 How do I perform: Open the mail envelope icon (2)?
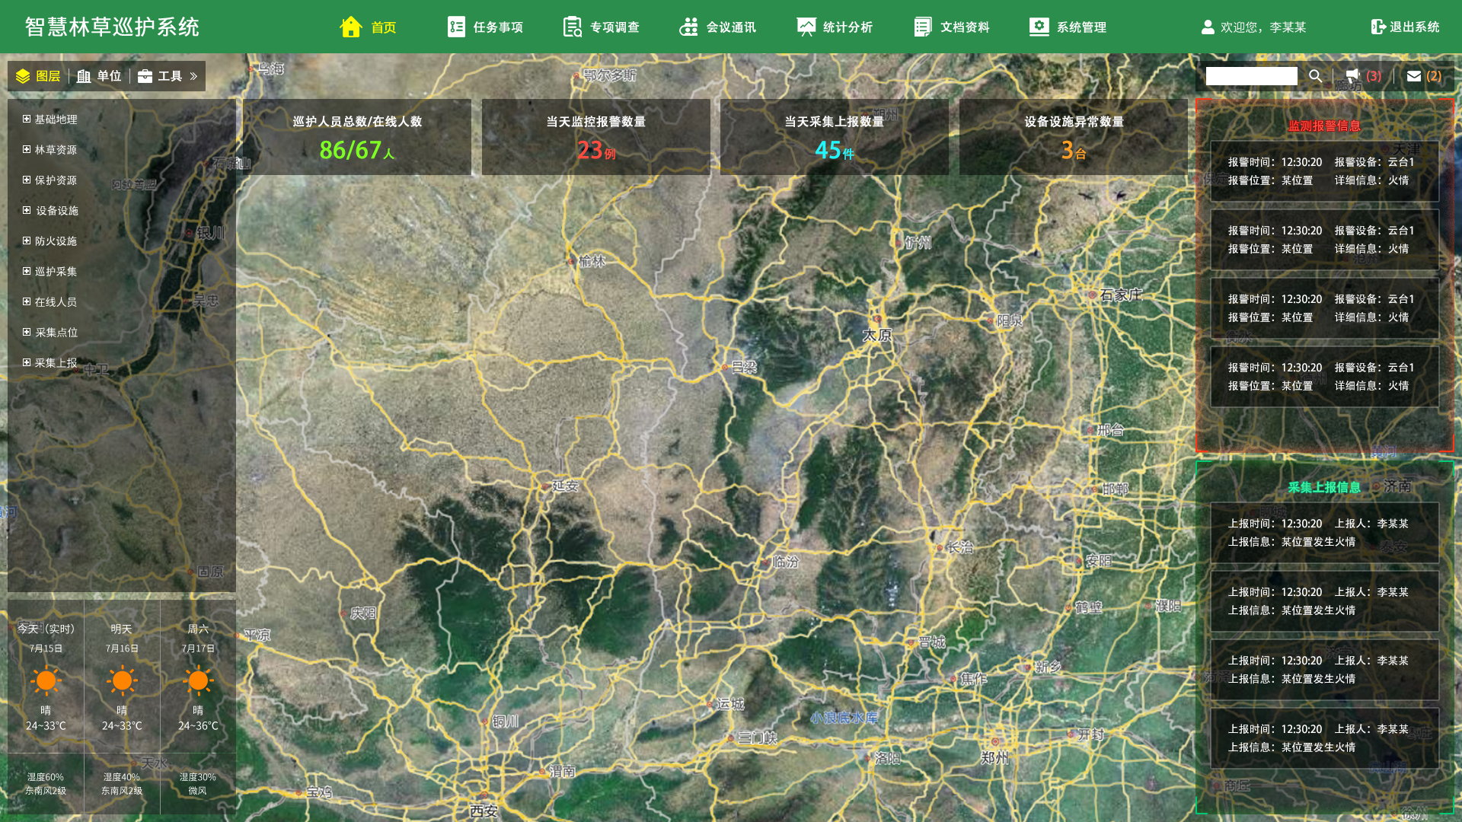[x=1414, y=76]
